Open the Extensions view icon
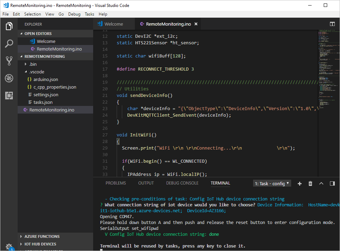The width and height of the screenshot is (340, 251). point(9,96)
